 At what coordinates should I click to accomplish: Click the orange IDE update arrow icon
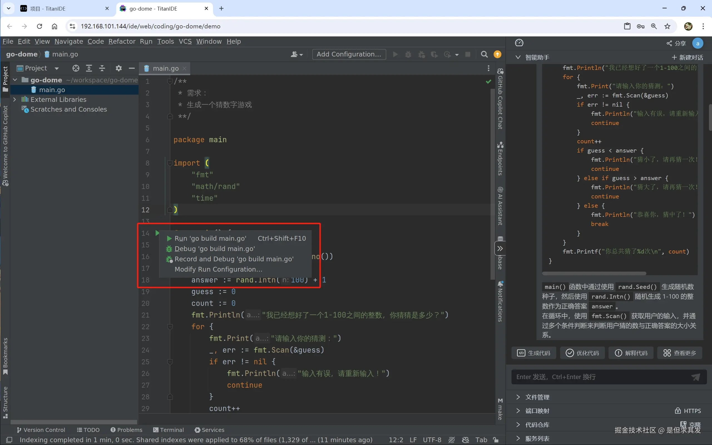497,55
